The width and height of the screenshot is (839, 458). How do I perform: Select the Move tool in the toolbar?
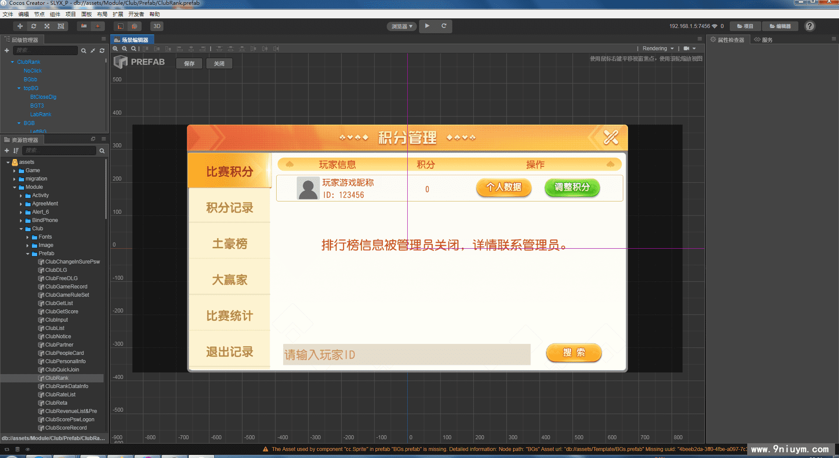coord(20,26)
